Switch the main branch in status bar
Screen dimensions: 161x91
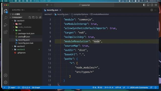[x=12, y=87]
